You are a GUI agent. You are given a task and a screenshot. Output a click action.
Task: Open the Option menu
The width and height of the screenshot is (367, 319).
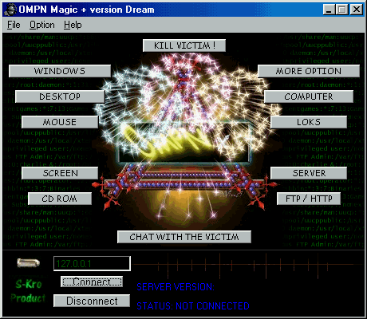(x=42, y=25)
